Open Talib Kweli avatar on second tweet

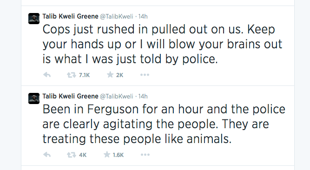(34, 98)
